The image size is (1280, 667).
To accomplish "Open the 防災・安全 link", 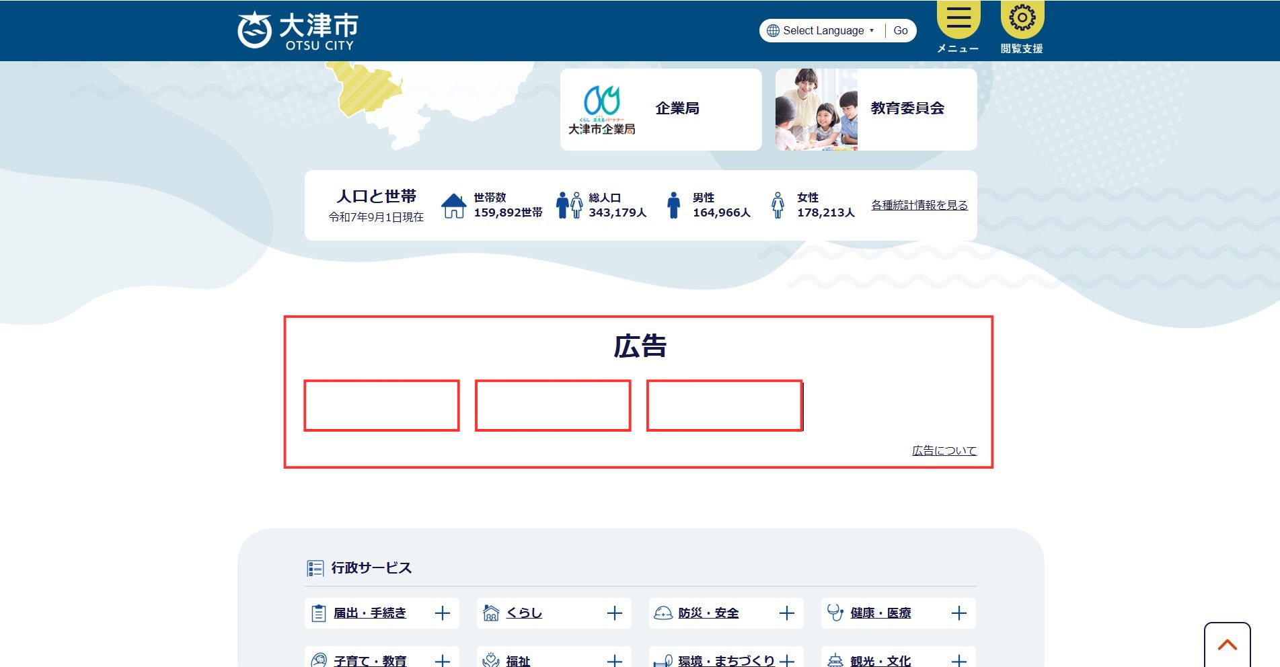I will click(708, 613).
